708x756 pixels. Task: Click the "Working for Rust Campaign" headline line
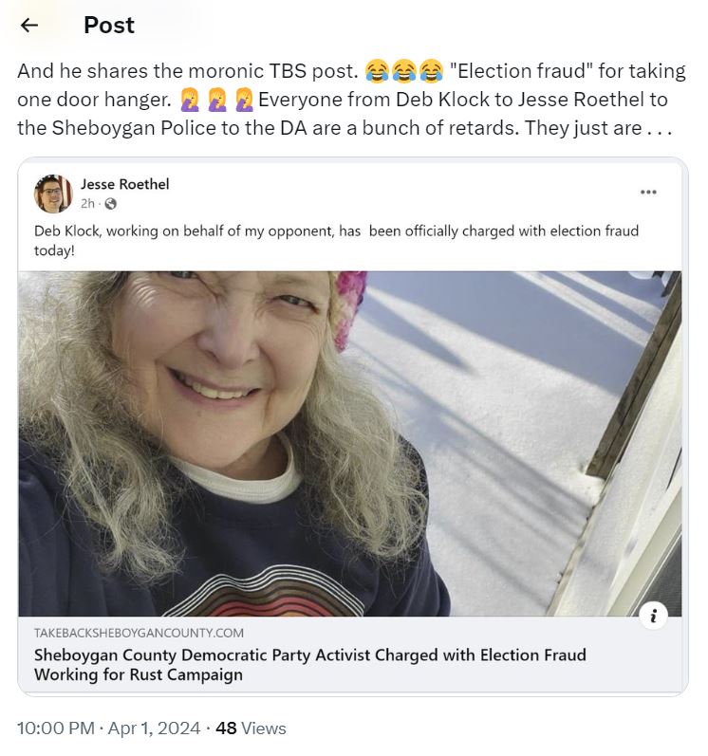click(x=139, y=675)
